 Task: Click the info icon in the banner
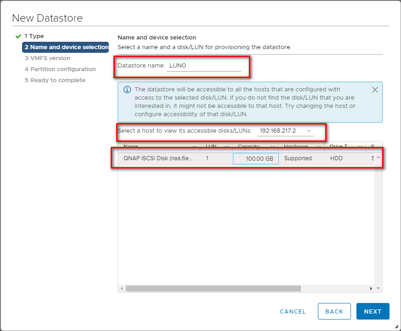[127, 90]
